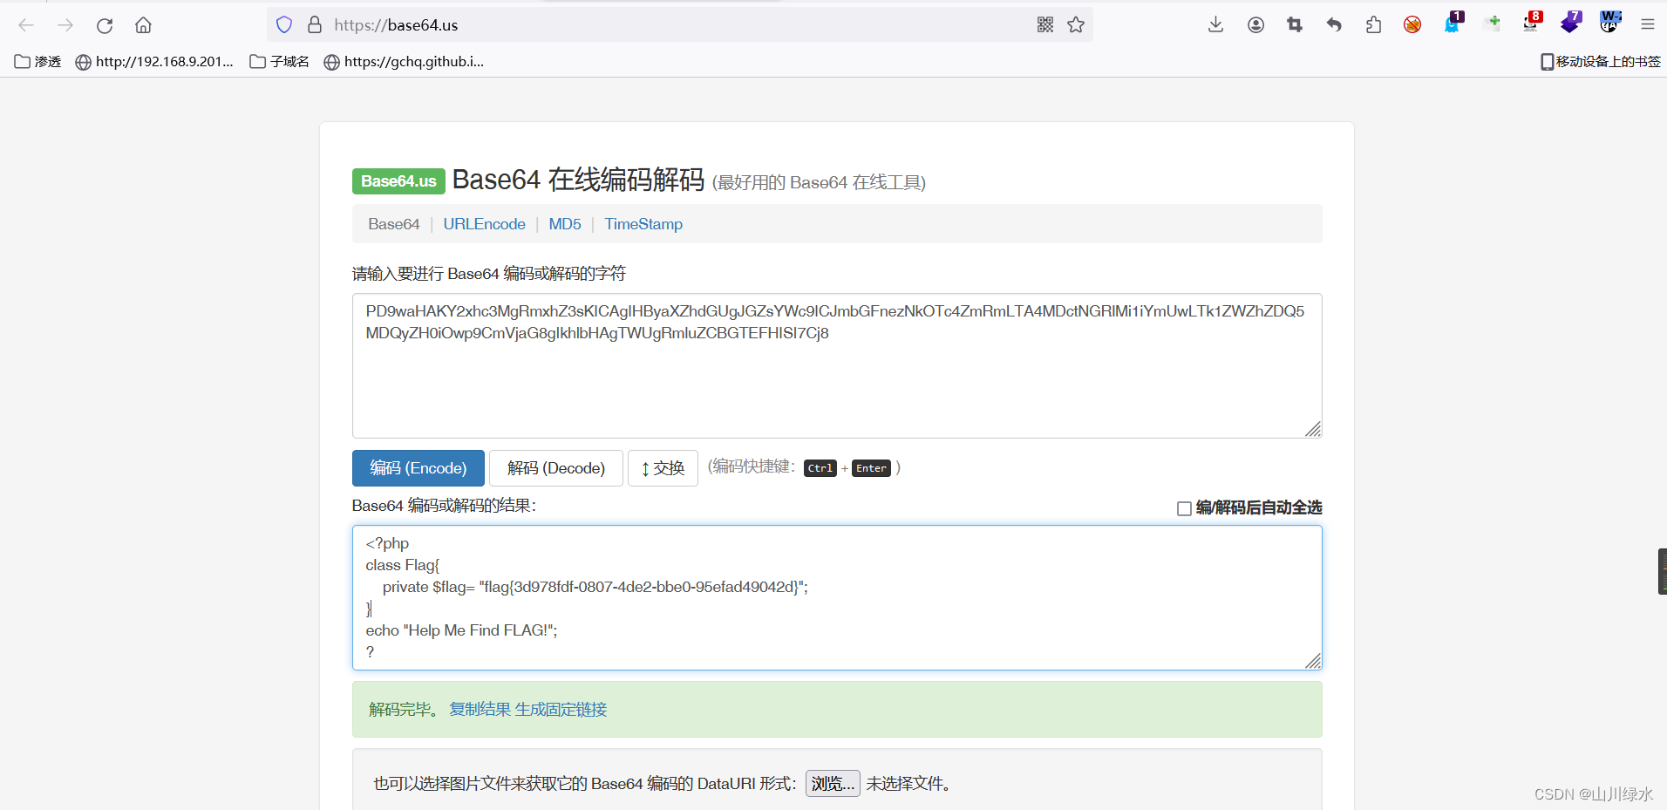This screenshot has width=1667, height=810.
Task: Click the Ctrl key hint badge
Action: tap(820, 468)
